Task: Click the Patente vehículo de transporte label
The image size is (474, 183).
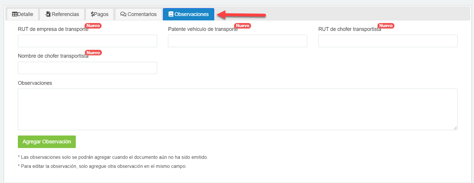Action: [x=202, y=29]
